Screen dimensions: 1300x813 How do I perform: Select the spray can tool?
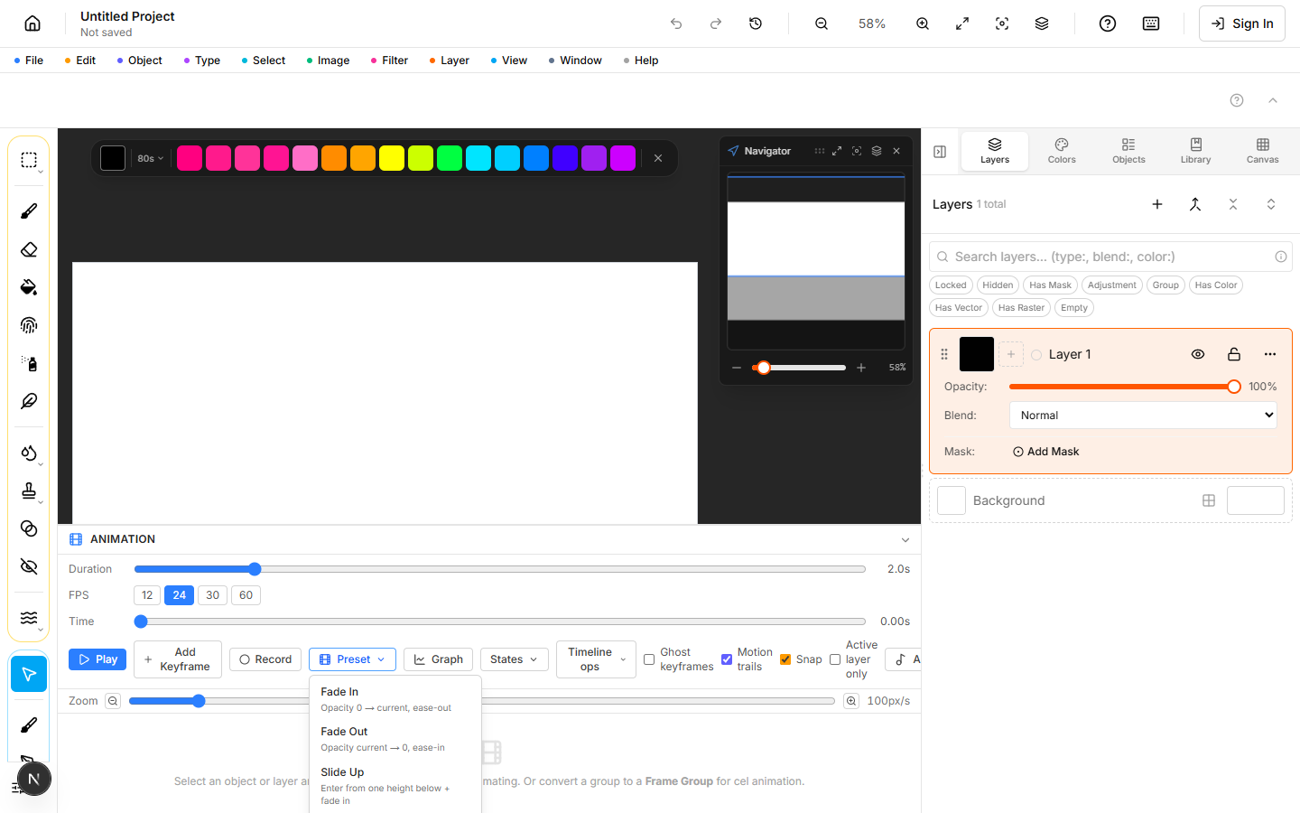[29, 363]
